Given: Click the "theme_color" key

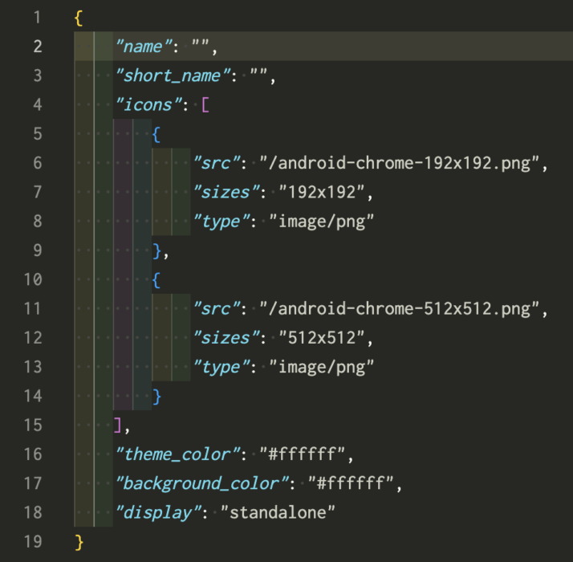Looking at the screenshot, I should 178,454.
